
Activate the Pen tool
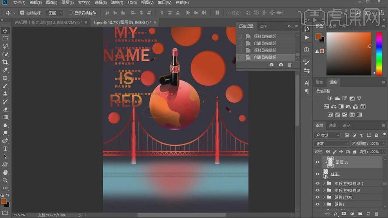click(x=5, y=141)
